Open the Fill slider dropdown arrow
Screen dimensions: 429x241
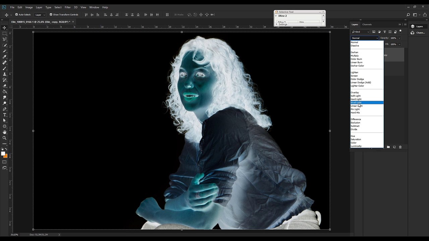[399, 44]
